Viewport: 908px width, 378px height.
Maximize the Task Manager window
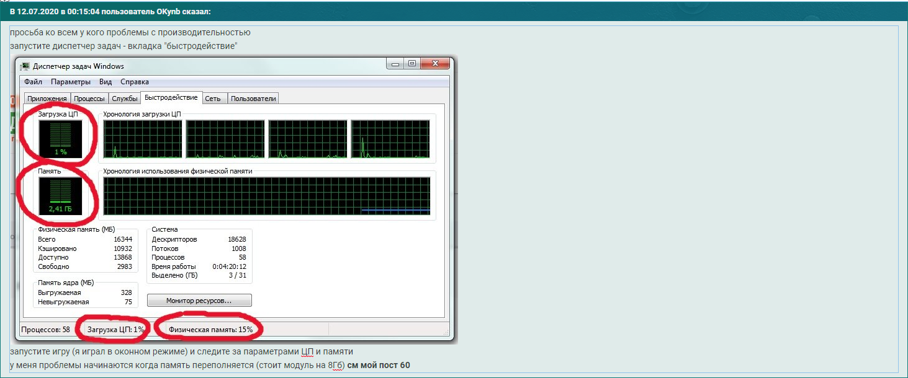click(x=411, y=63)
